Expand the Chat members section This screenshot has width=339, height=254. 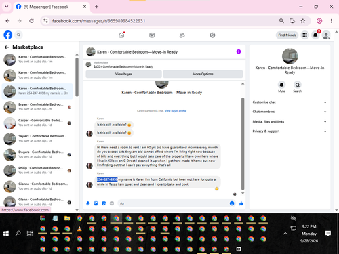click(290, 112)
